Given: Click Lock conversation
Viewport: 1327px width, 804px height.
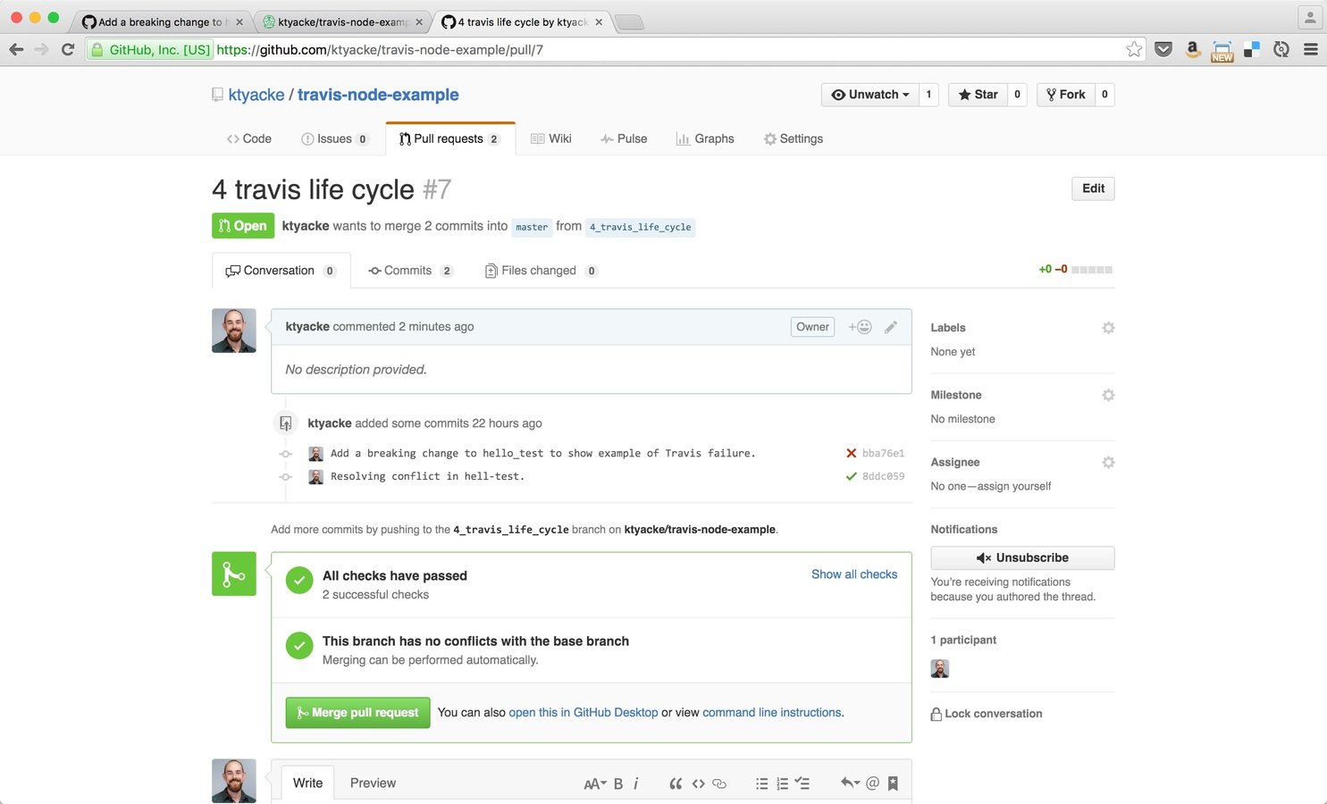Looking at the screenshot, I should click(987, 714).
